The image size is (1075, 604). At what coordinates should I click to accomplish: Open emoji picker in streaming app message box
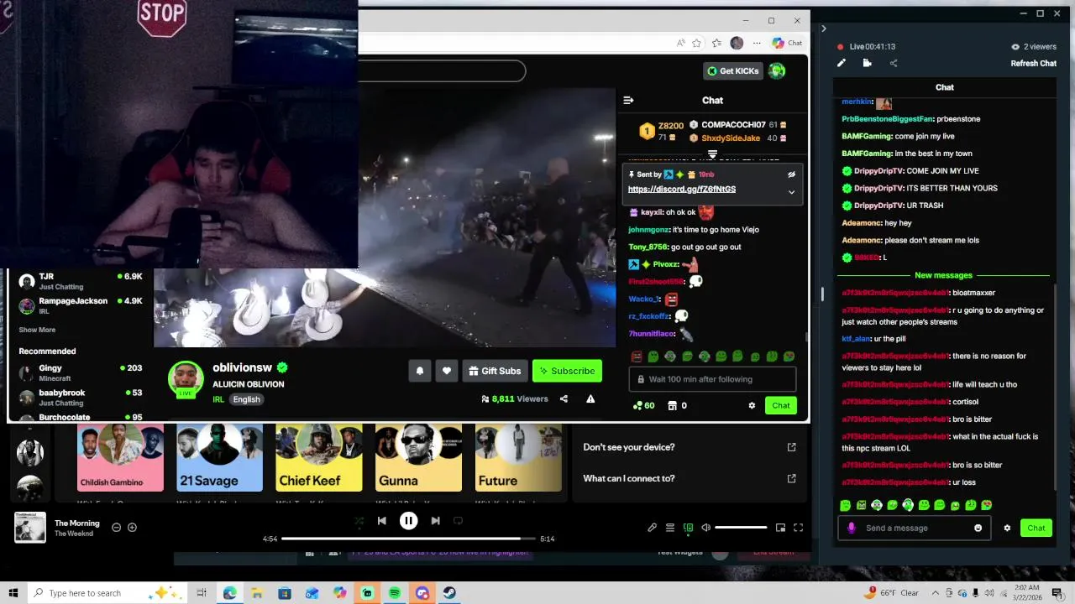point(978,528)
